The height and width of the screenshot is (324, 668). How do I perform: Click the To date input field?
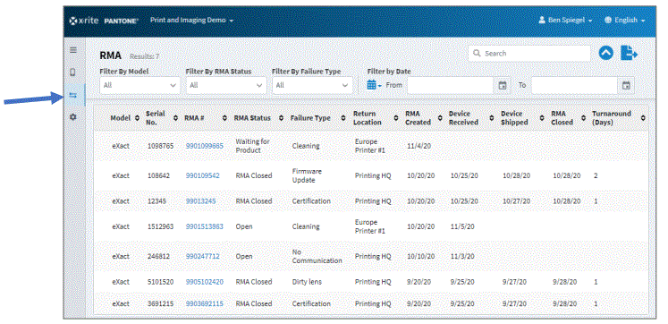click(574, 85)
